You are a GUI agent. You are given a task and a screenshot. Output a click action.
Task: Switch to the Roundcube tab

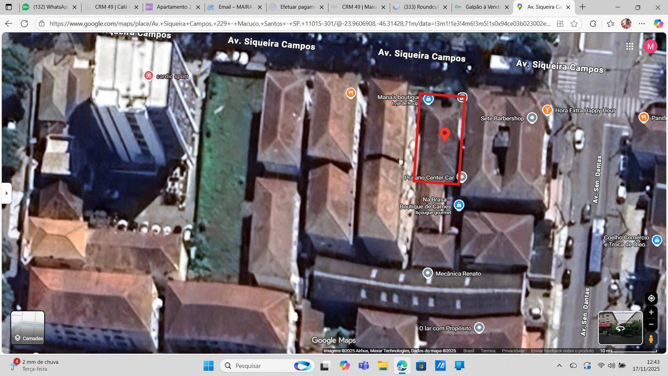pyautogui.click(x=420, y=7)
